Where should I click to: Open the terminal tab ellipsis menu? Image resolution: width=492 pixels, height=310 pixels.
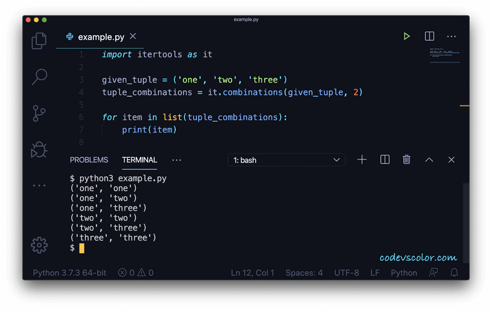176,160
